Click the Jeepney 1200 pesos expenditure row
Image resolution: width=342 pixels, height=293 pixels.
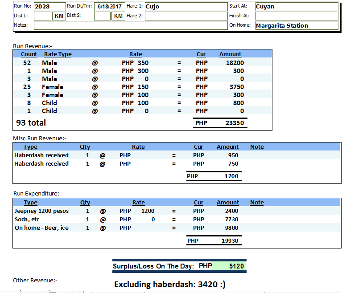[41, 211]
